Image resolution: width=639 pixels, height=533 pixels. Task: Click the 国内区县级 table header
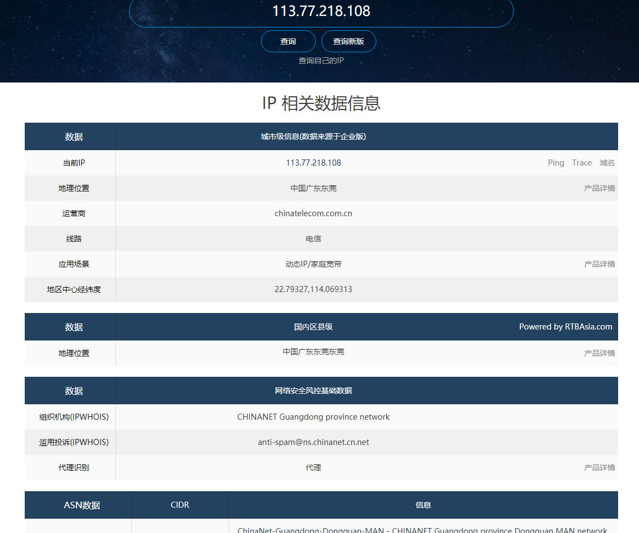pos(313,327)
